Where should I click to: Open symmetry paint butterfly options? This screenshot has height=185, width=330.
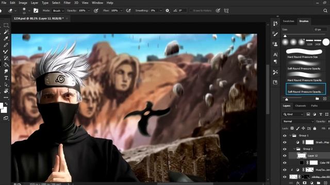click(226, 10)
